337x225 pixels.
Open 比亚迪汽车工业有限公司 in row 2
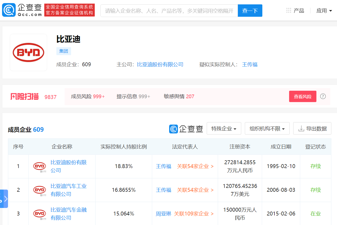point(68,190)
